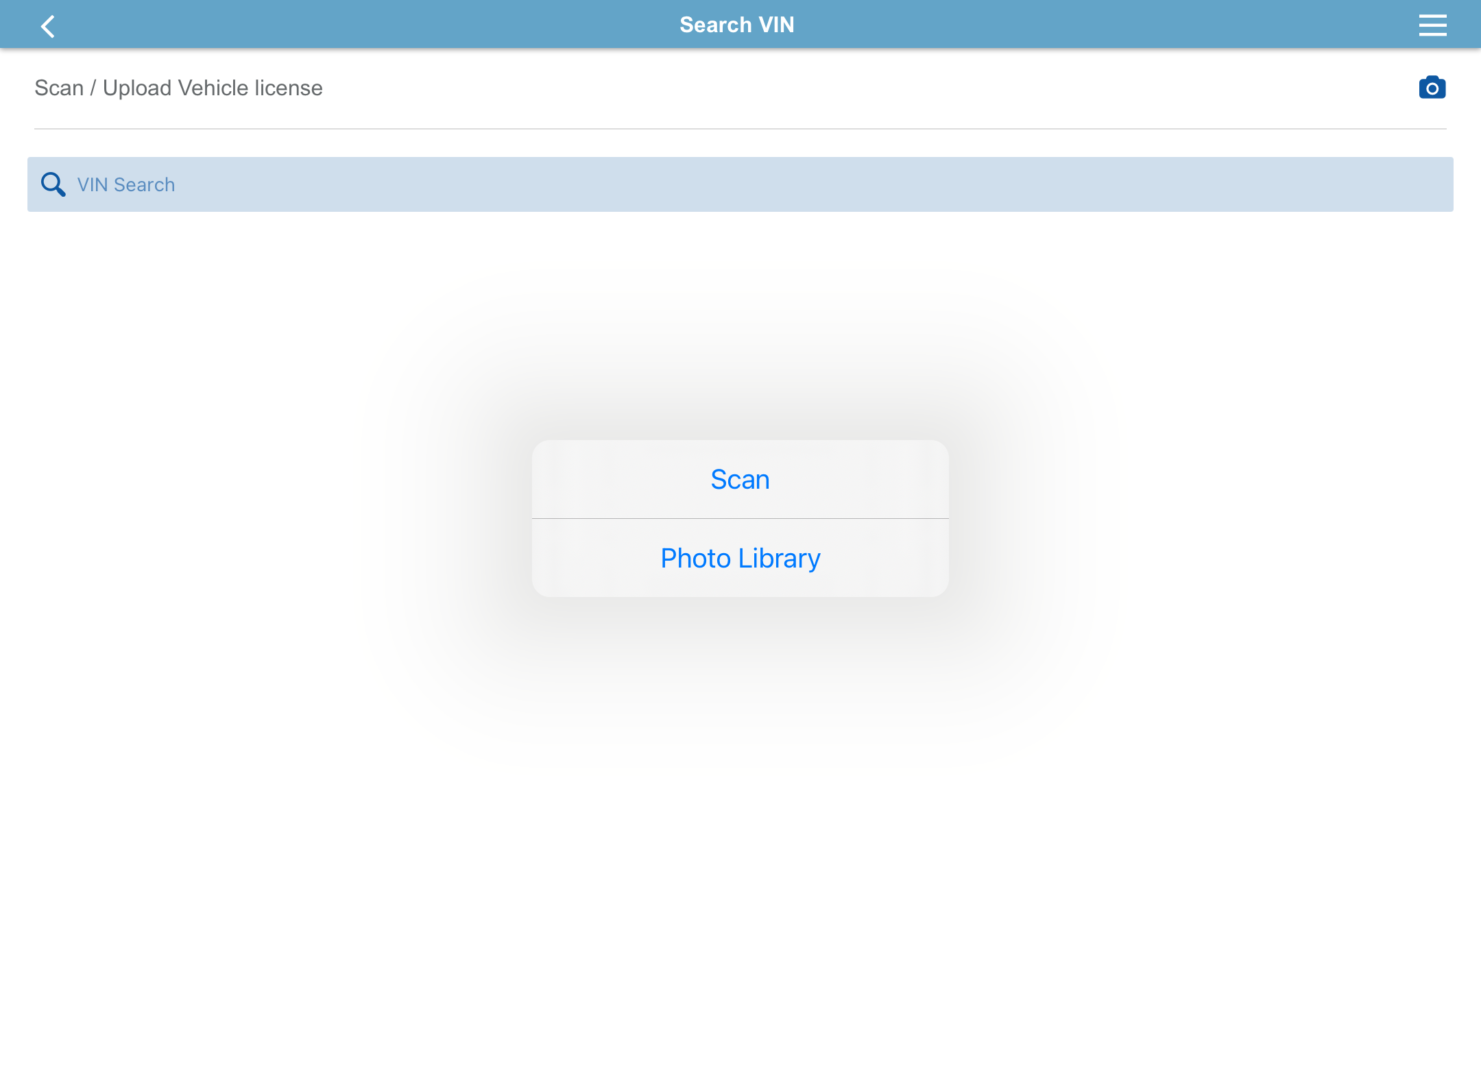Focus the VIN Search input field
The width and height of the screenshot is (1481, 1083).
[740, 184]
